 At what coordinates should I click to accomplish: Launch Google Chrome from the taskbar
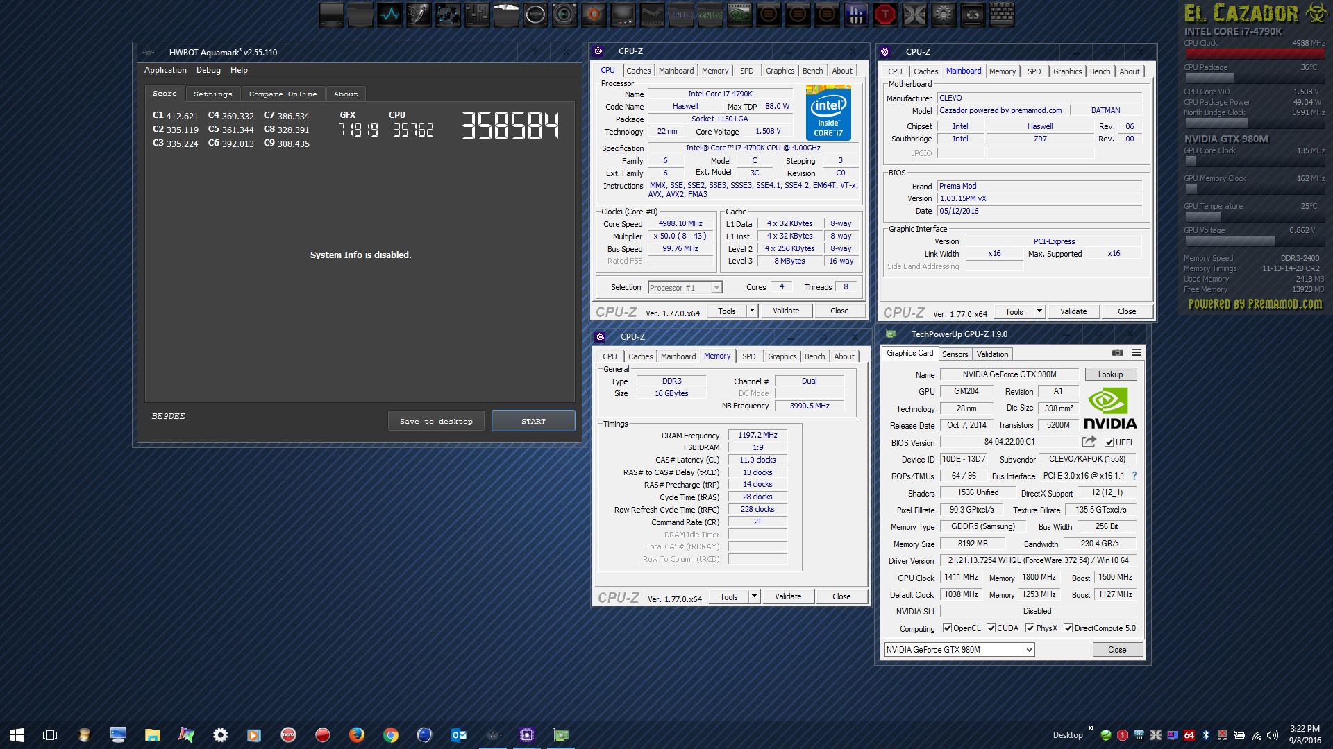[x=390, y=734]
